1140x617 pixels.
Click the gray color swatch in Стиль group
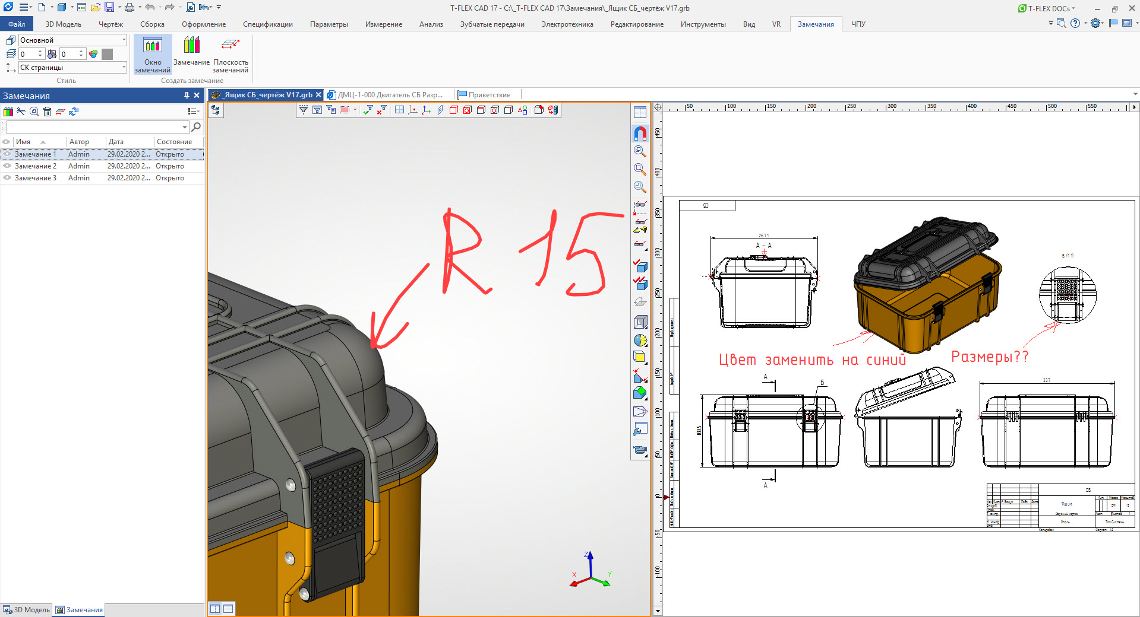107,54
